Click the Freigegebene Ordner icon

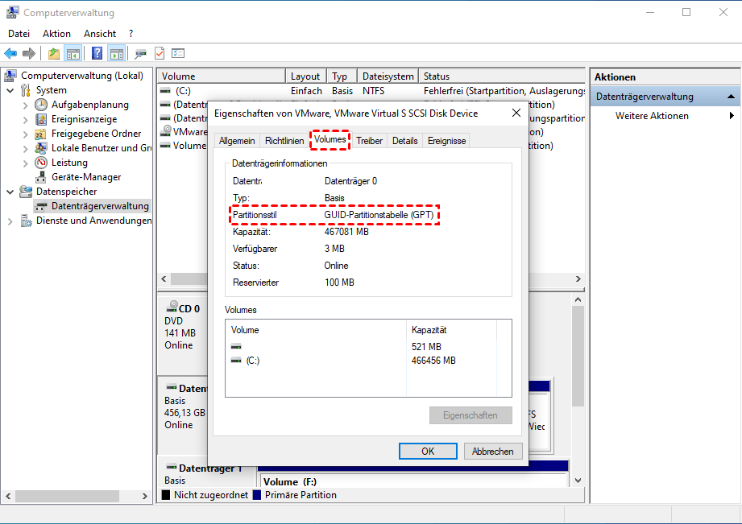(41, 134)
